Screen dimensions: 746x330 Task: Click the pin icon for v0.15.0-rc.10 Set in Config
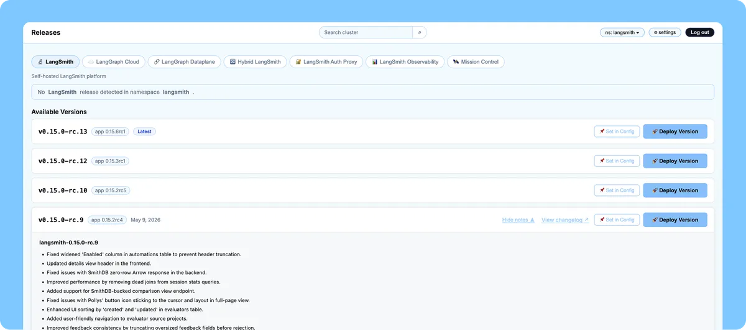[602, 190]
